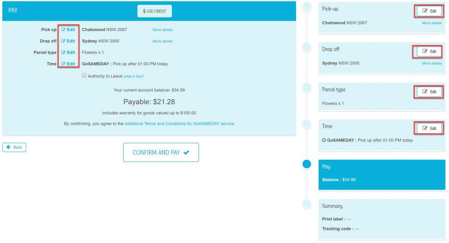Open More details for Sydney drop off
449x243 pixels.
[162, 41]
